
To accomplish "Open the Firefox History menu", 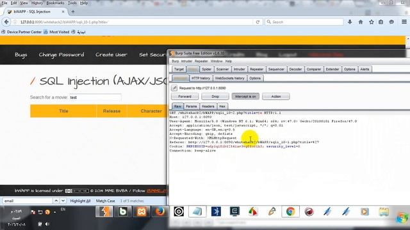I will tap(37, 3).
